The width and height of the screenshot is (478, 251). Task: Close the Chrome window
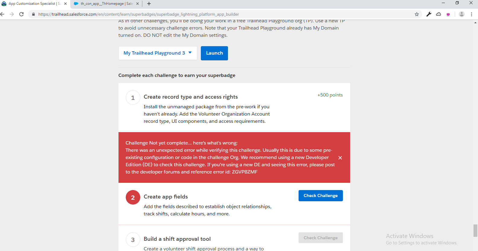(x=471, y=3)
